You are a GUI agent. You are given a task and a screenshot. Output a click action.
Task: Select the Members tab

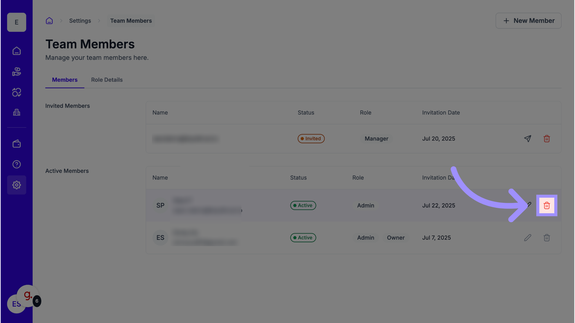(65, 80)
